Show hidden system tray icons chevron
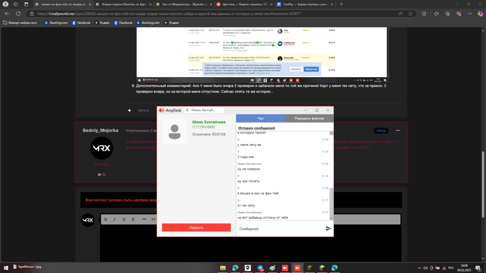This screenshot has height=273, width=486. (x=419, y=268)
